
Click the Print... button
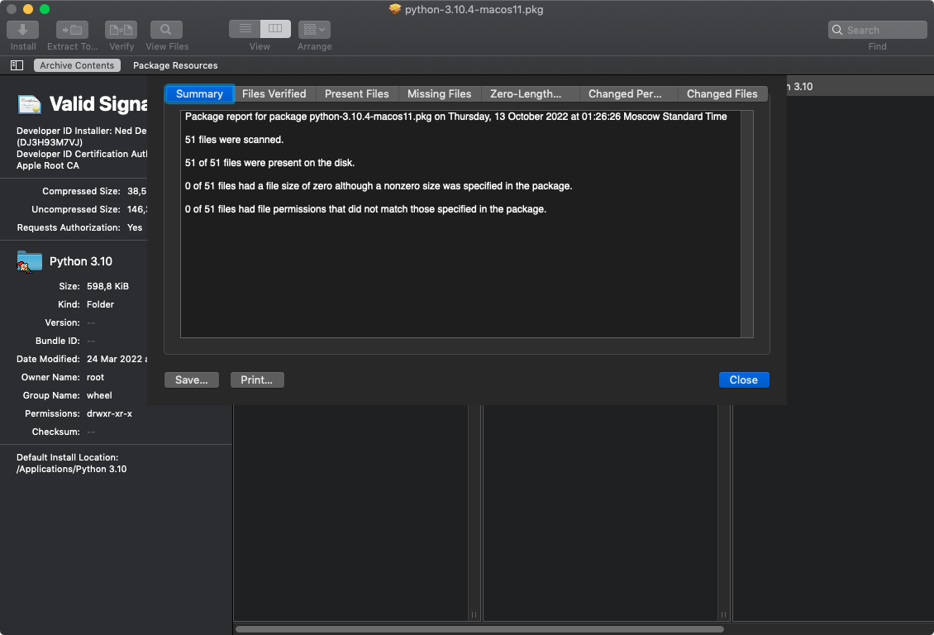point(257,380)
